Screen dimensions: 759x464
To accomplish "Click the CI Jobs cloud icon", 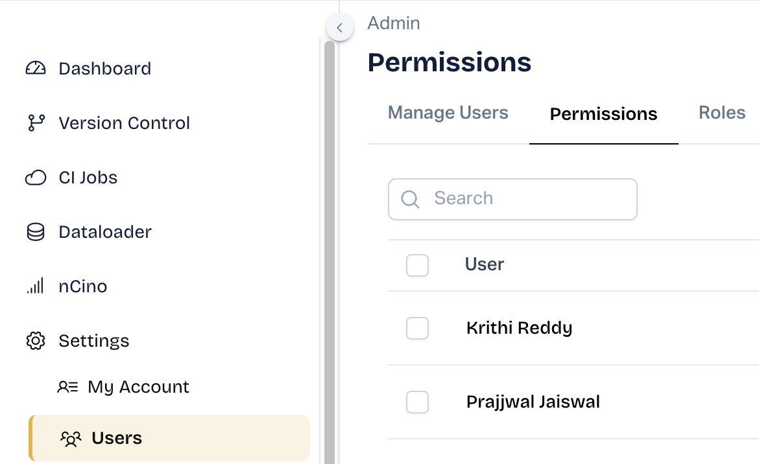I will click(x=36, y=178).
